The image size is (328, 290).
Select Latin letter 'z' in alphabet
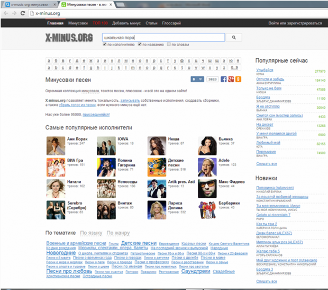[x=224, y=67]
